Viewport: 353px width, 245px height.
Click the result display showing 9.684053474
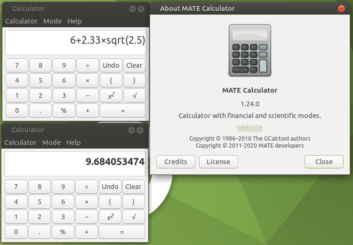coord(75,164)
